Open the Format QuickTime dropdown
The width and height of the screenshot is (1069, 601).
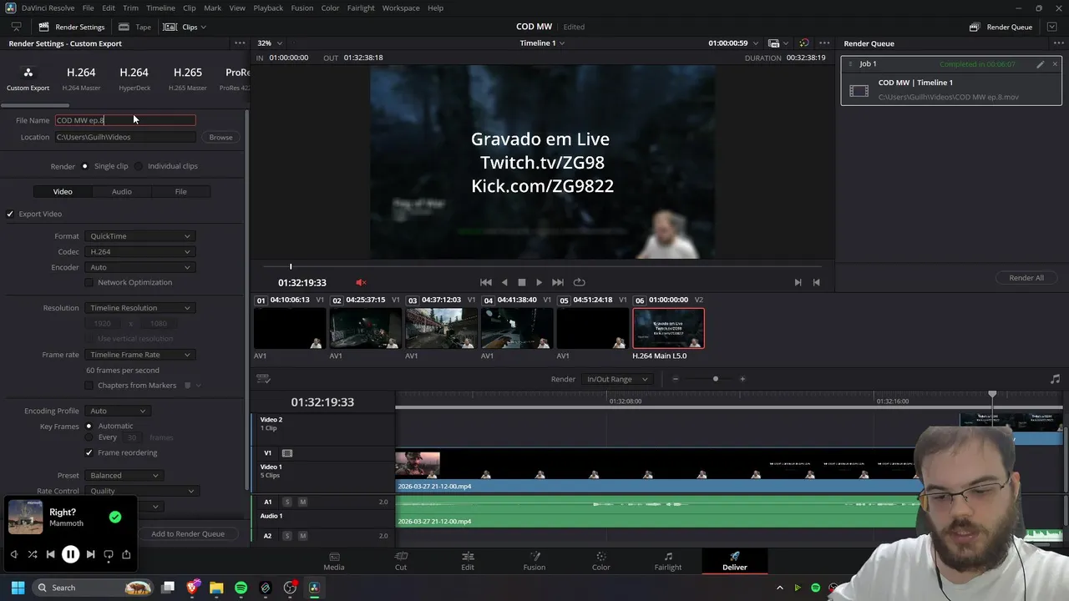139,236
